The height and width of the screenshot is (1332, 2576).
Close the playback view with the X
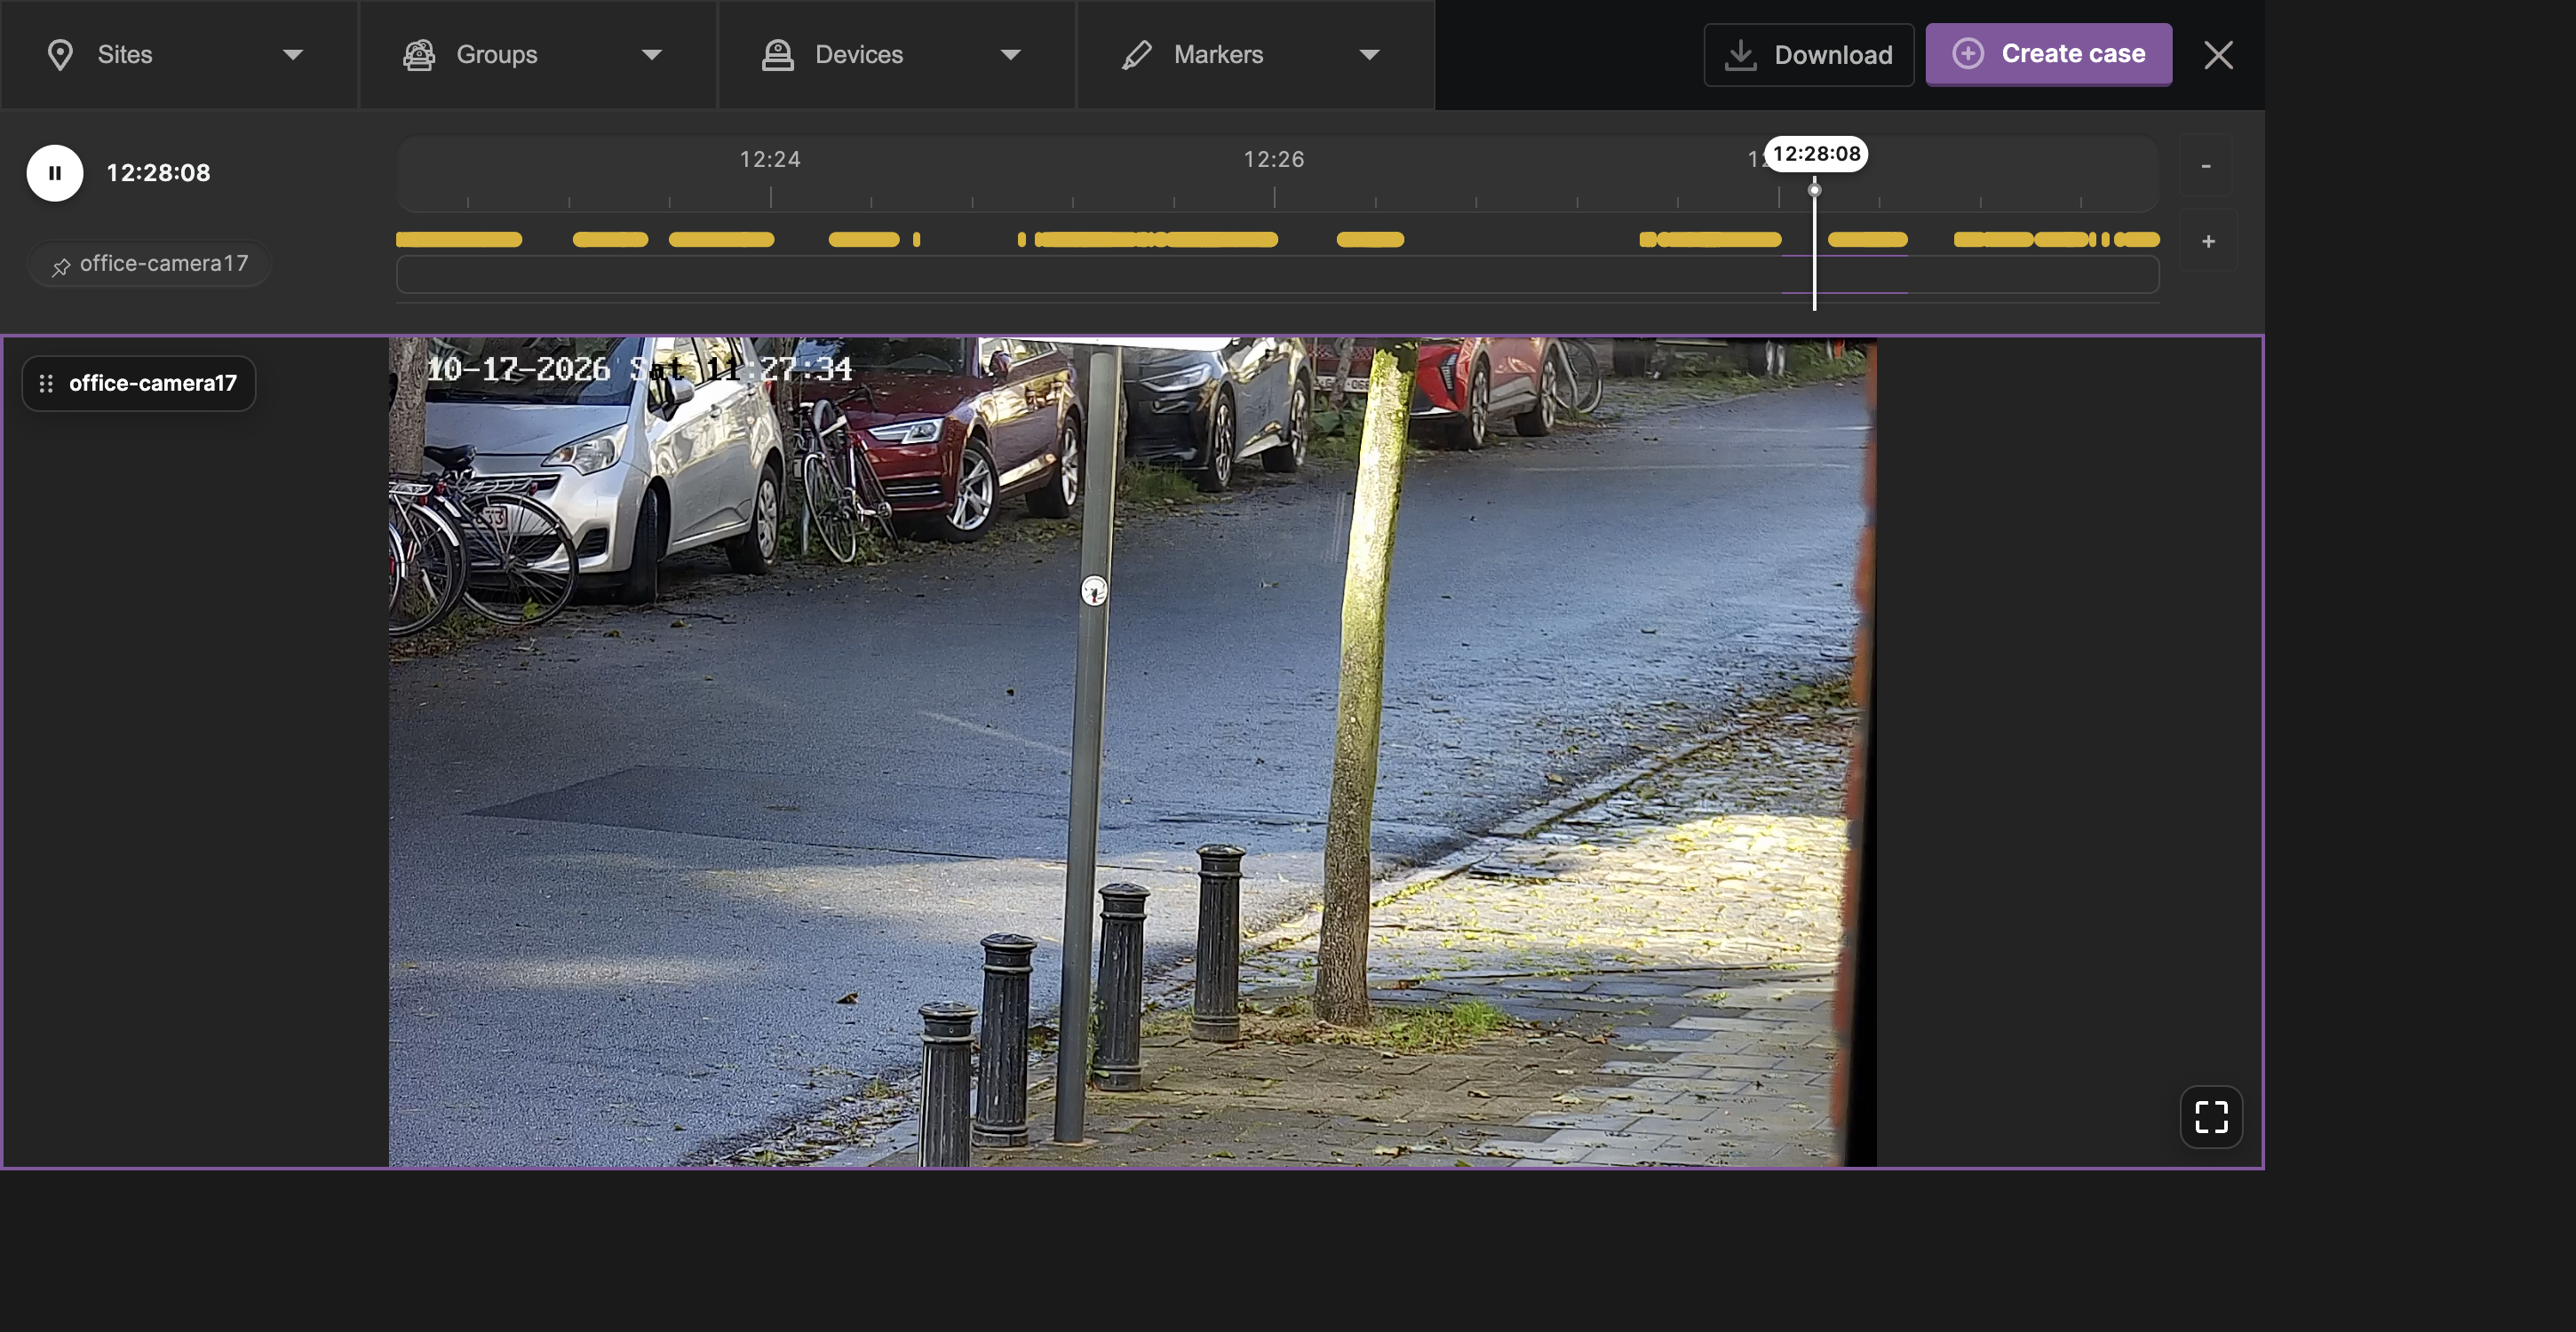click(x=2218, y=55)
